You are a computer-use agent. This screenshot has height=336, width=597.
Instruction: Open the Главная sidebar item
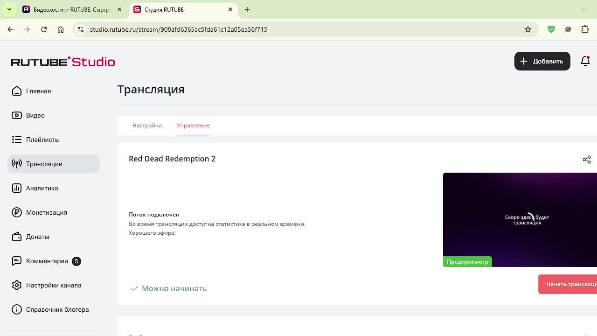pyautogui.click(x=54, y=91)
